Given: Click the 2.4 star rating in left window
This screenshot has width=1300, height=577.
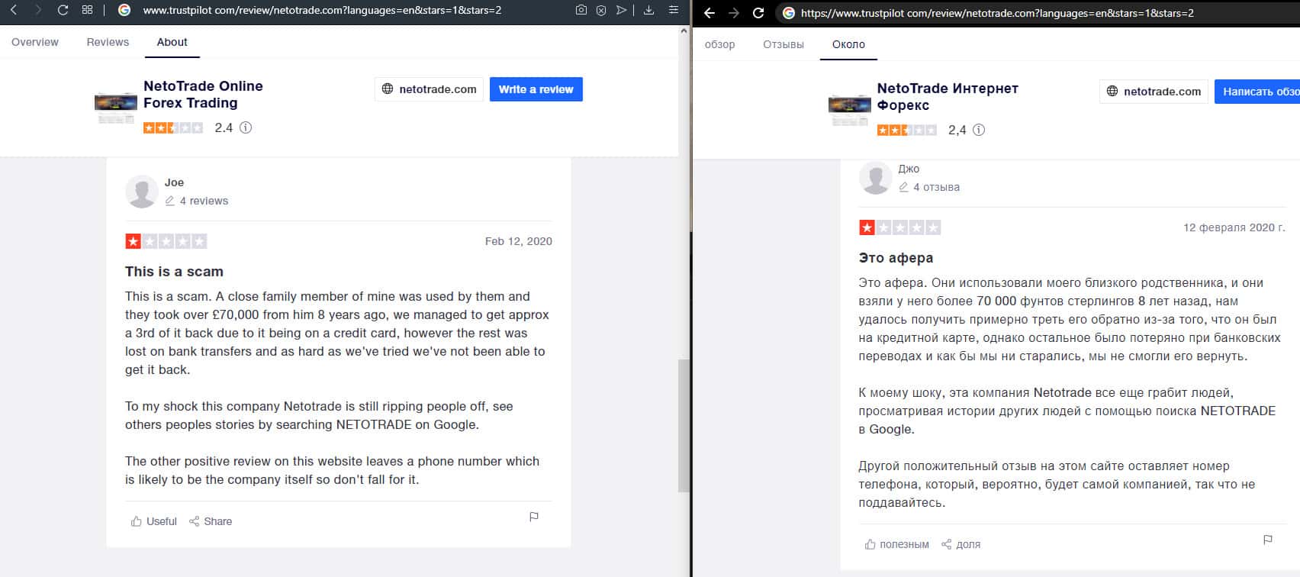Looking at the screenshot, I should click(173, 128).
